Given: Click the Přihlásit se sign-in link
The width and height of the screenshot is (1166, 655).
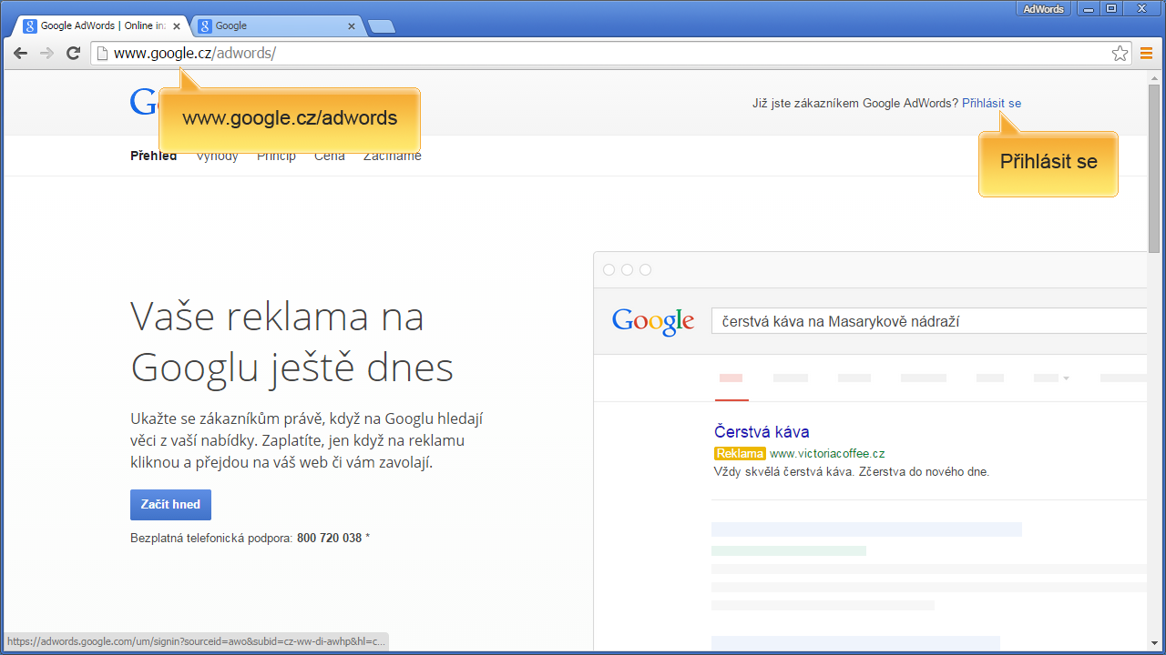Looking at the screenshot, I should pos(991,104).
